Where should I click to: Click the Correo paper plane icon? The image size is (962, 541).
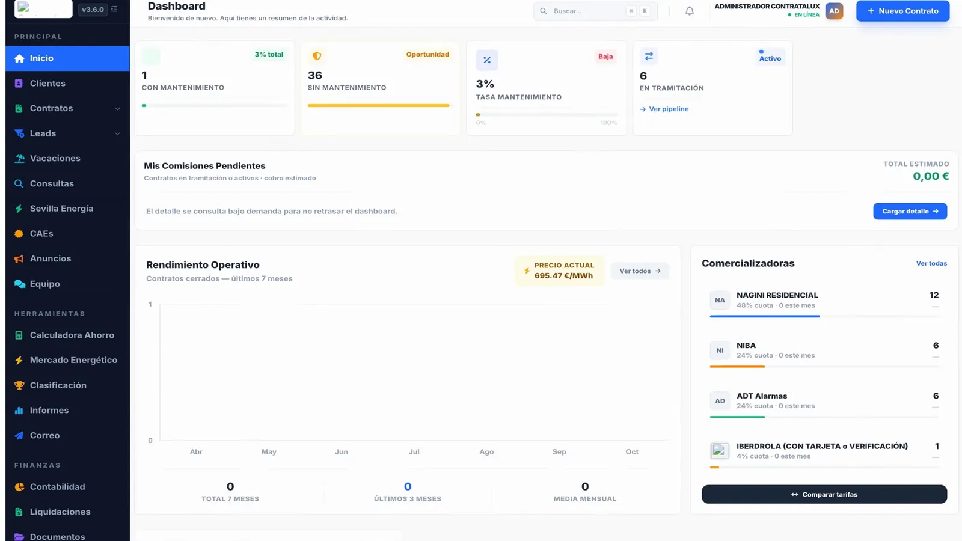click(x=19, y=435)
